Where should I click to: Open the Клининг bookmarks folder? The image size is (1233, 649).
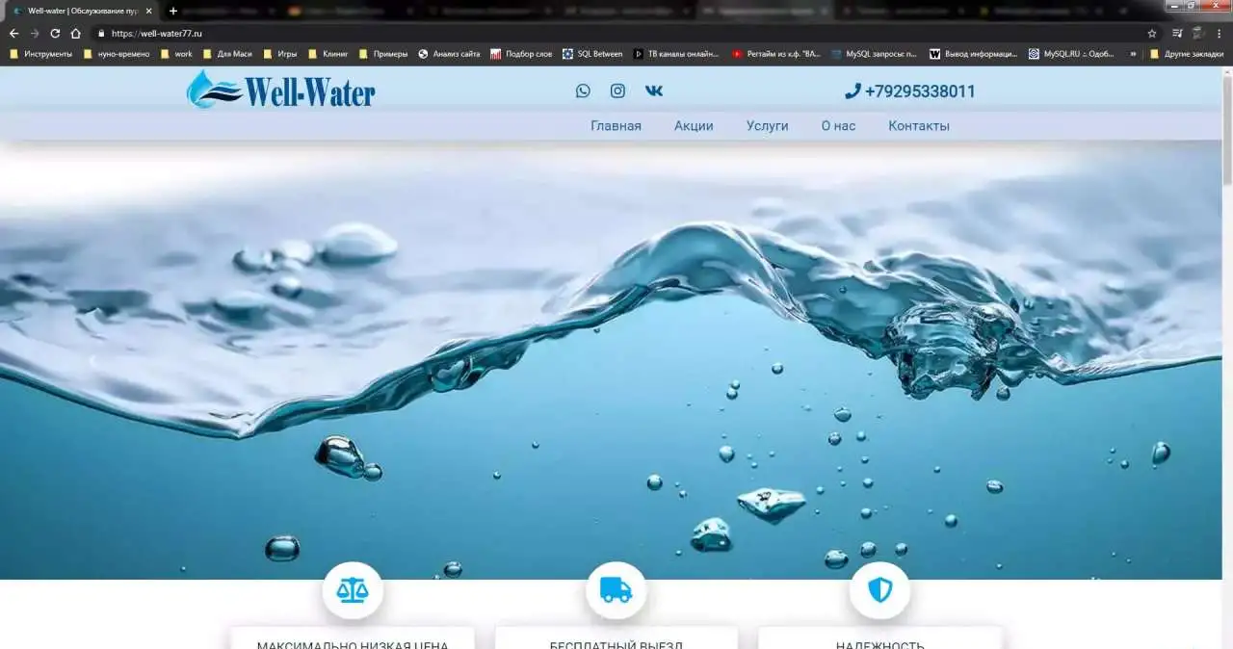pos(328,54)
